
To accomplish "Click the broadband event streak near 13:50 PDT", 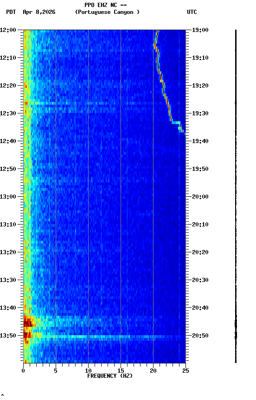I will pos(104,337).
